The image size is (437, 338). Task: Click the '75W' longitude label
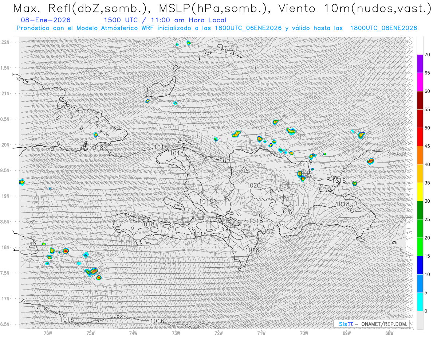pos(90,333)
